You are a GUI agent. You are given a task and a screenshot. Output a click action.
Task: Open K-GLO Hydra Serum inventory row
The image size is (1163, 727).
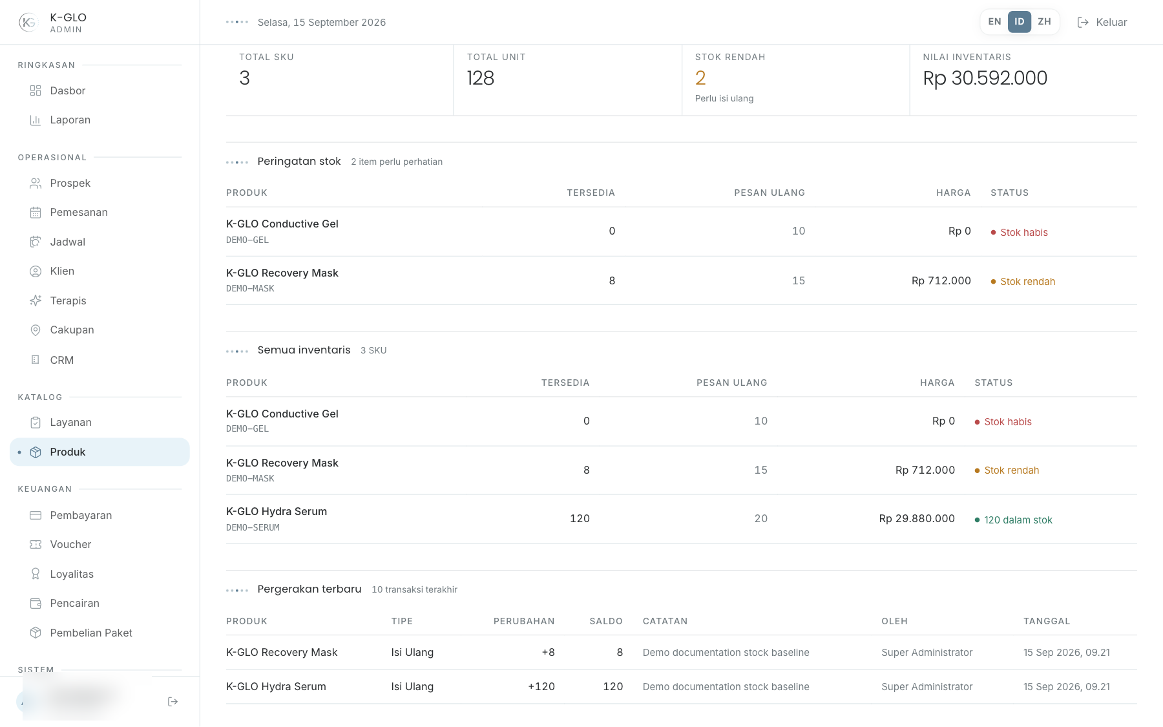[x=682, y=519]
